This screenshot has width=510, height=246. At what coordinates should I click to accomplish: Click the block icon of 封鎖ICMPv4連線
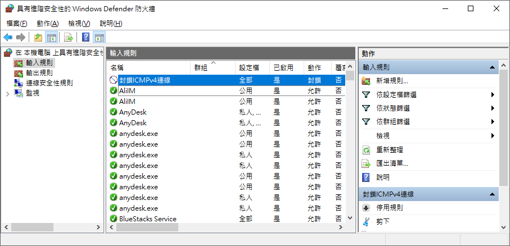pyautogui.click(x=113, y=80)
